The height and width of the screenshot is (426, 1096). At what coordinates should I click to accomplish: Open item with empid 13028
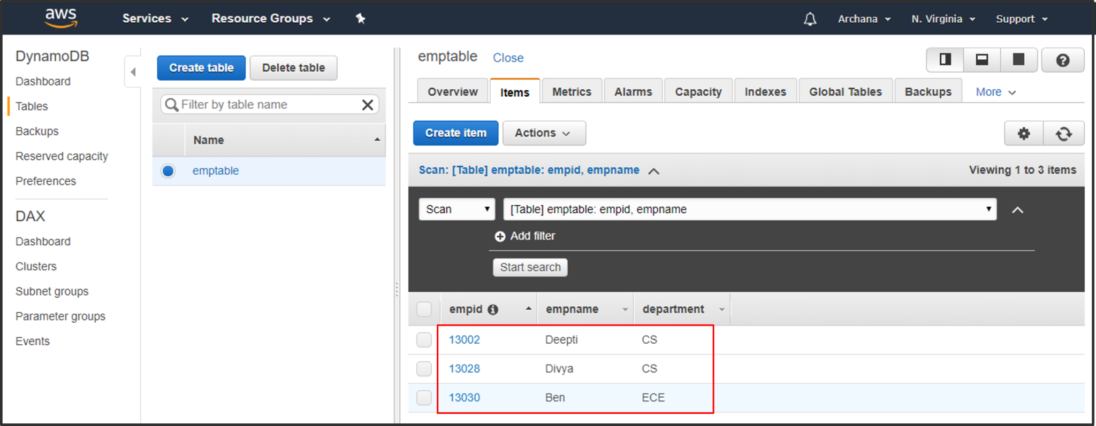464,369
